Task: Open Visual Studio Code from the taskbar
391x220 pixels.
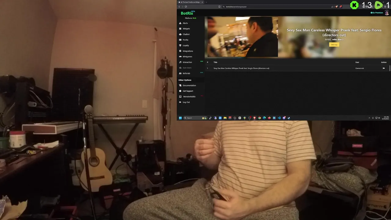Action: pyautogui.click(x=279, y=118)
